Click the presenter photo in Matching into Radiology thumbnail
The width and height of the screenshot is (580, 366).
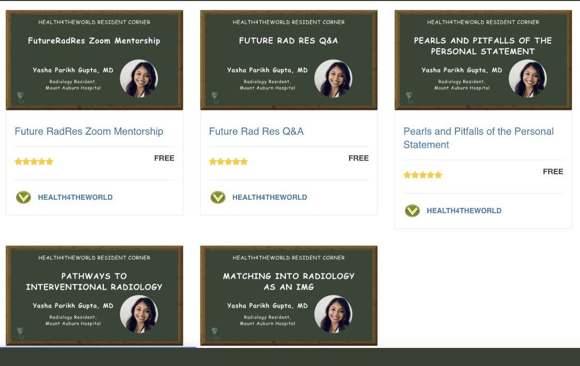point(333,314)
